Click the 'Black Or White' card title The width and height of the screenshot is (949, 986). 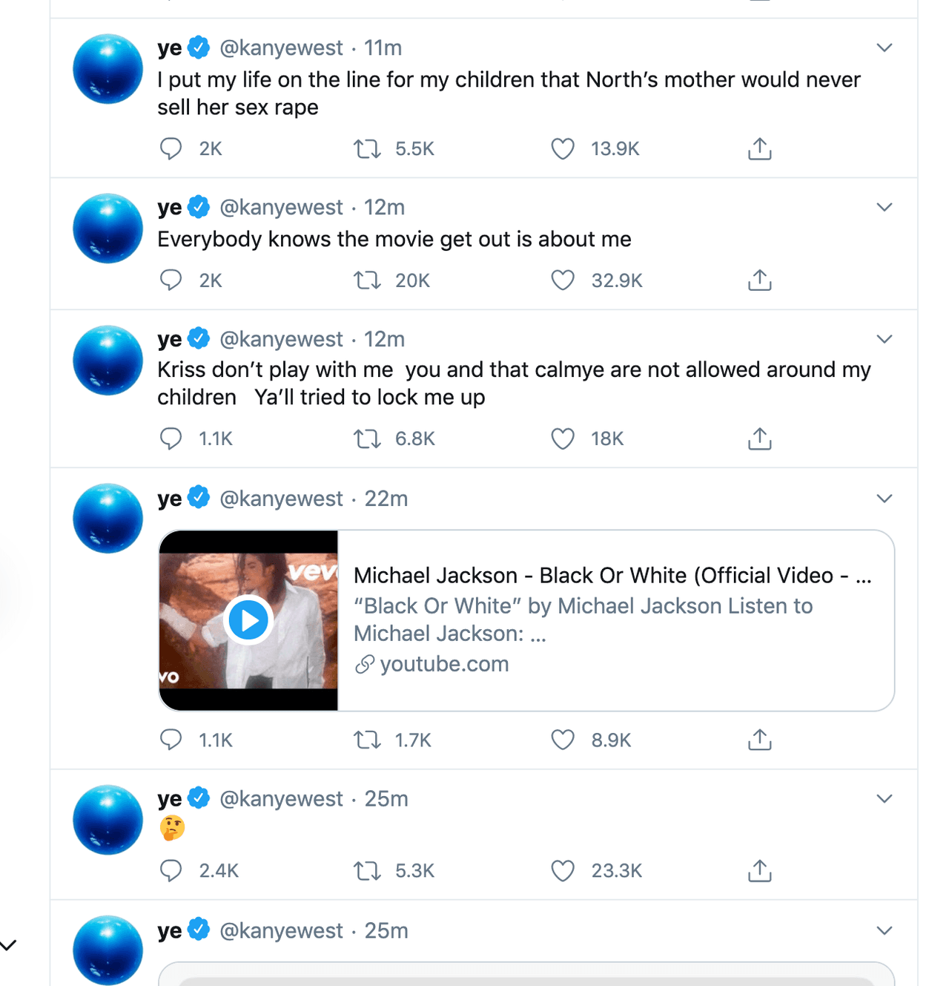612,575
